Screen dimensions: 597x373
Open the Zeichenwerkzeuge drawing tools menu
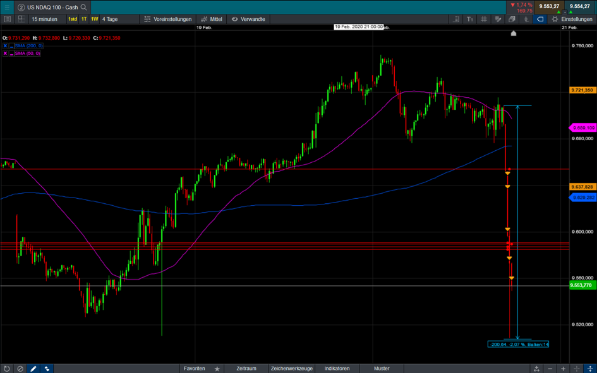click(x=292, y=369)
